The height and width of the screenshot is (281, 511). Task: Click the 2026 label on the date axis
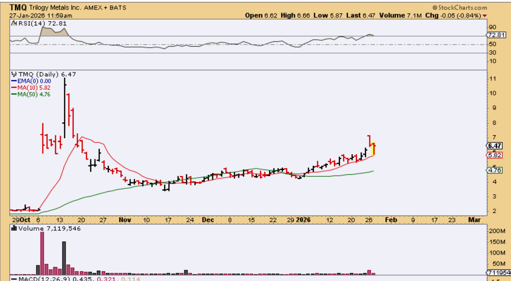[x=303, y=220]
